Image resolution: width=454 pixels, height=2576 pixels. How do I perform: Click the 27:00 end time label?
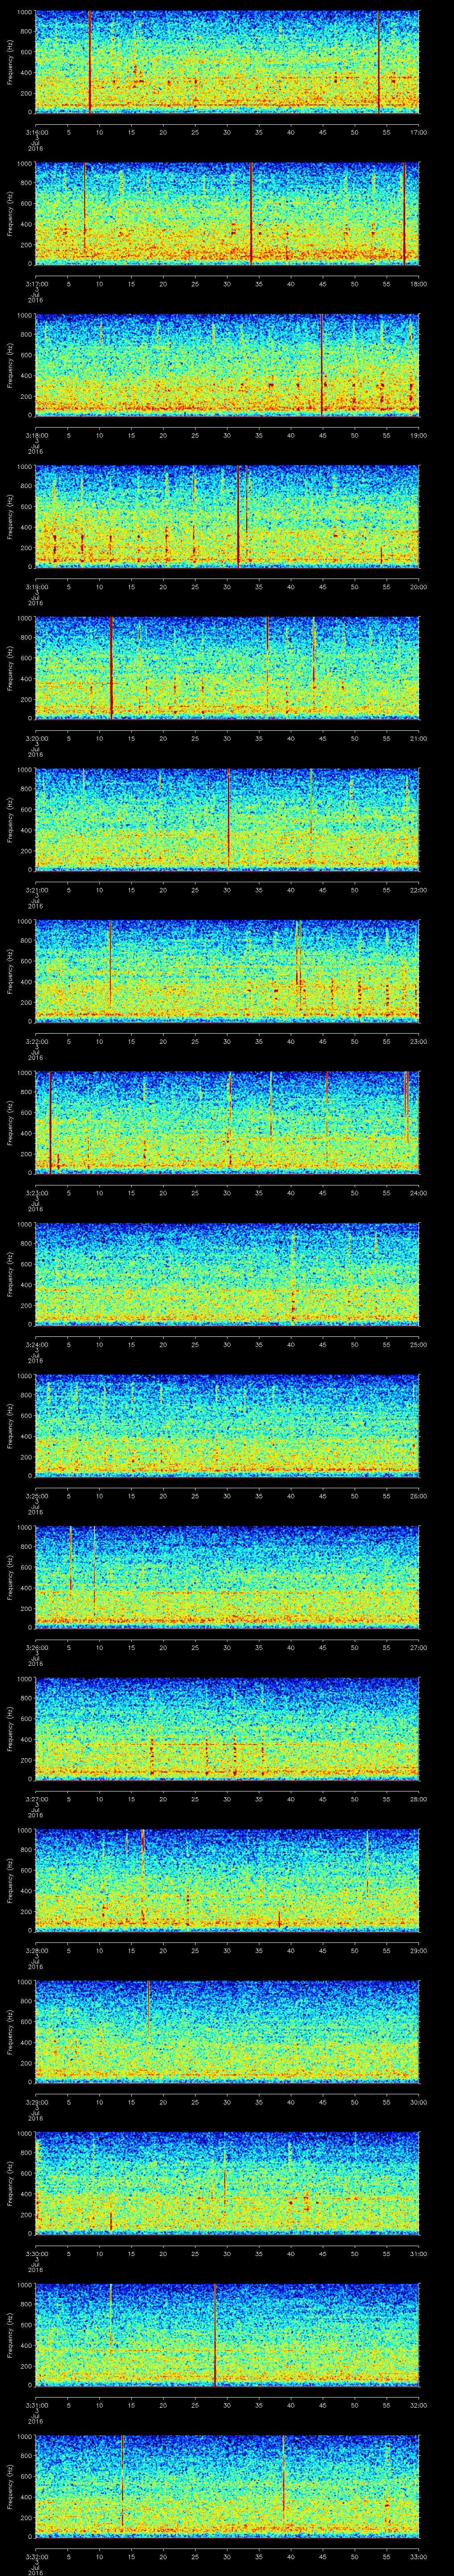pyautogui.click(x=418, y=1647)
